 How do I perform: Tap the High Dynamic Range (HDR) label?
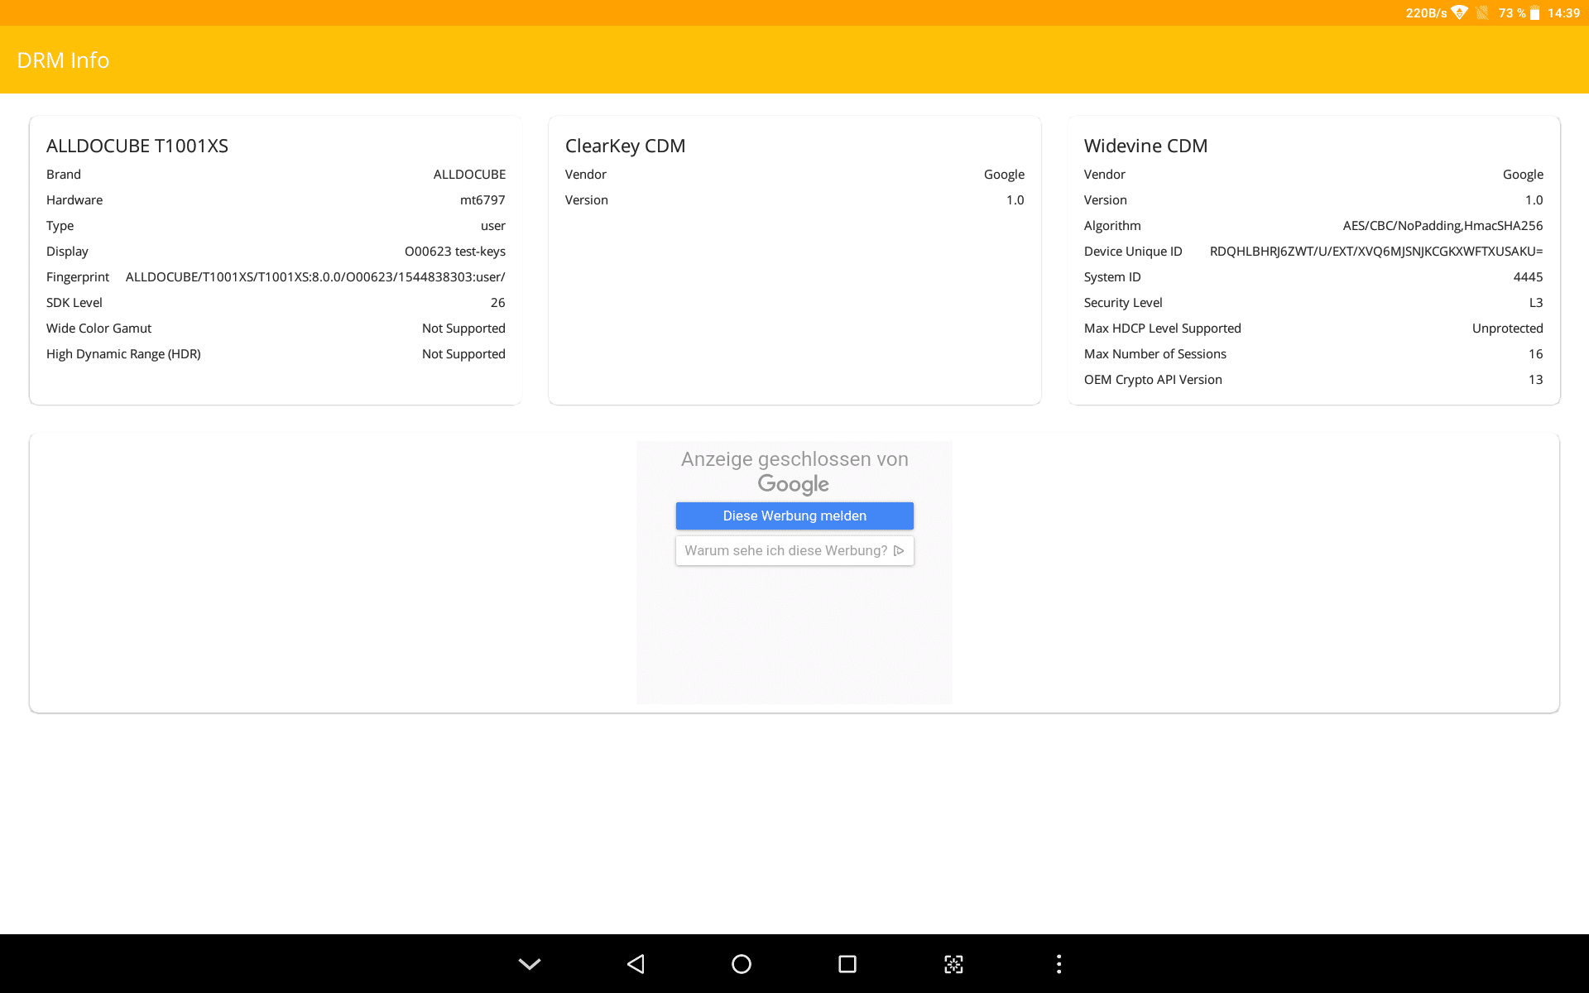pos(123,353)
